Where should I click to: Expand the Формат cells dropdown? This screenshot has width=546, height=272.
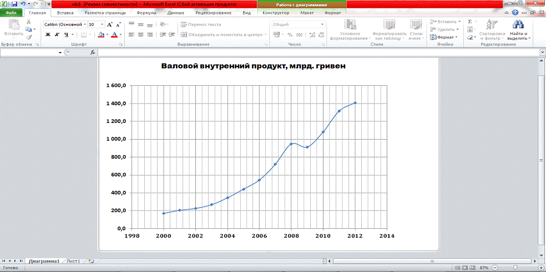pos(444,37)
